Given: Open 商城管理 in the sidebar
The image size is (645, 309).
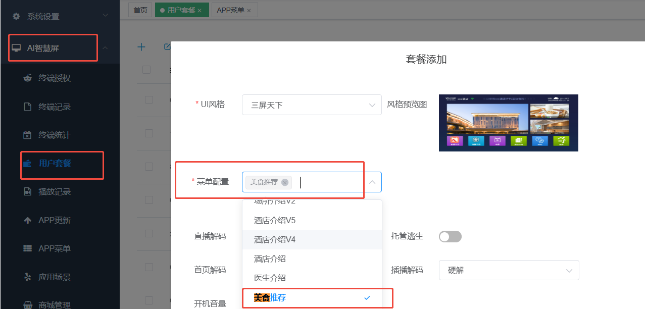Looking at the screenshot, I should [x=54, y=304].
